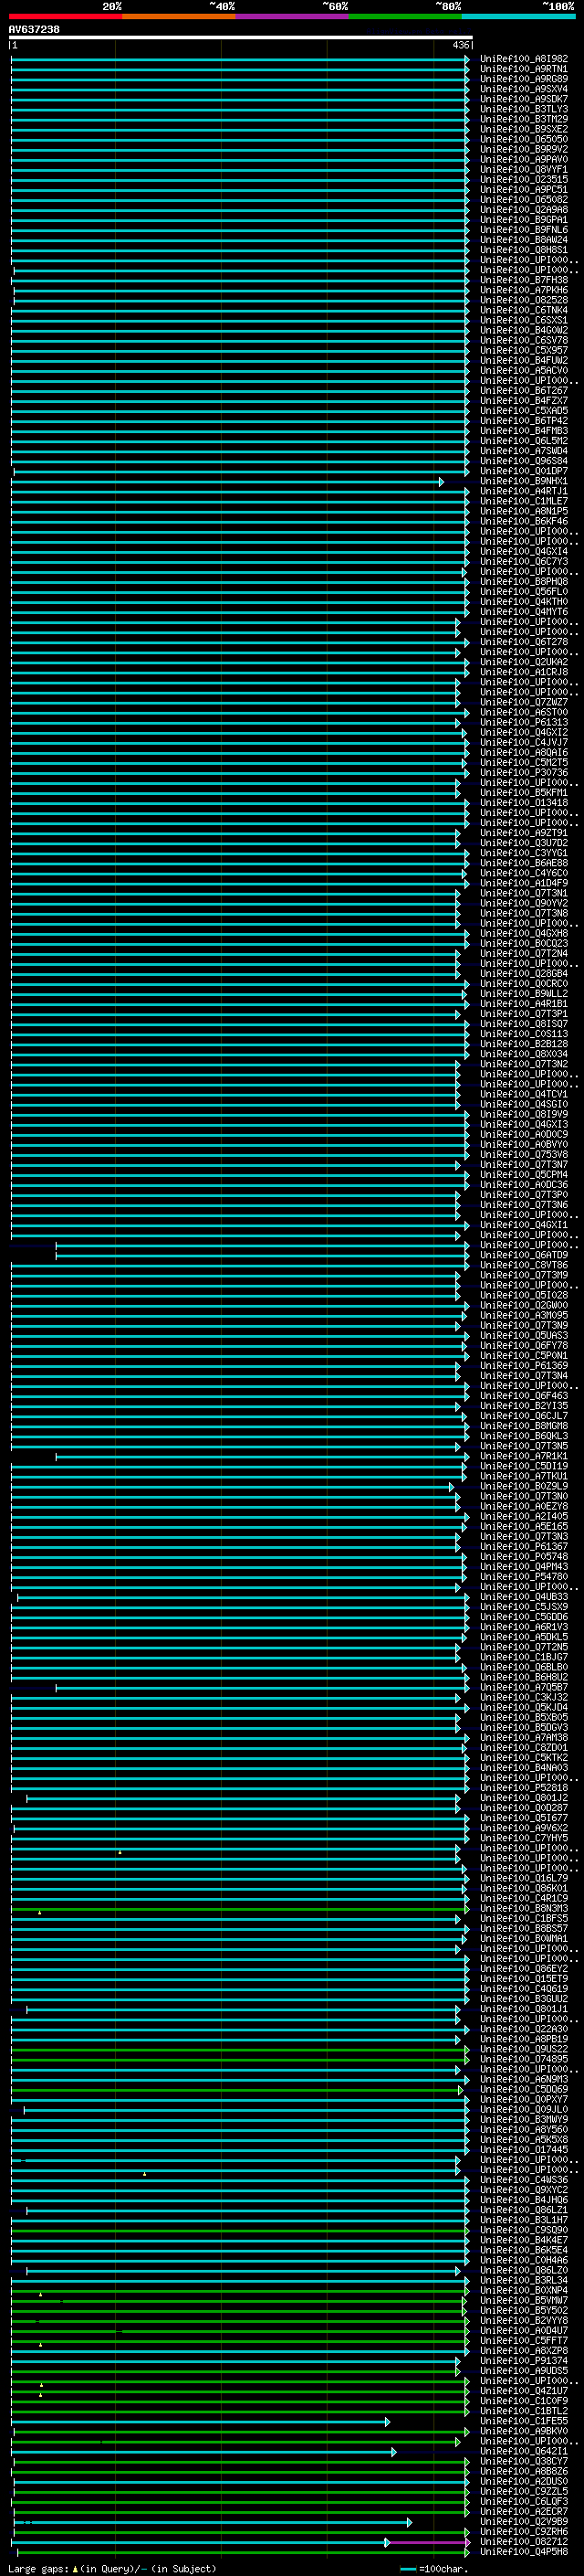Select the UniRef100_Q2V9B9 label
The width and height of the screenshot is (584, 2576).
tap(524, 2521)
